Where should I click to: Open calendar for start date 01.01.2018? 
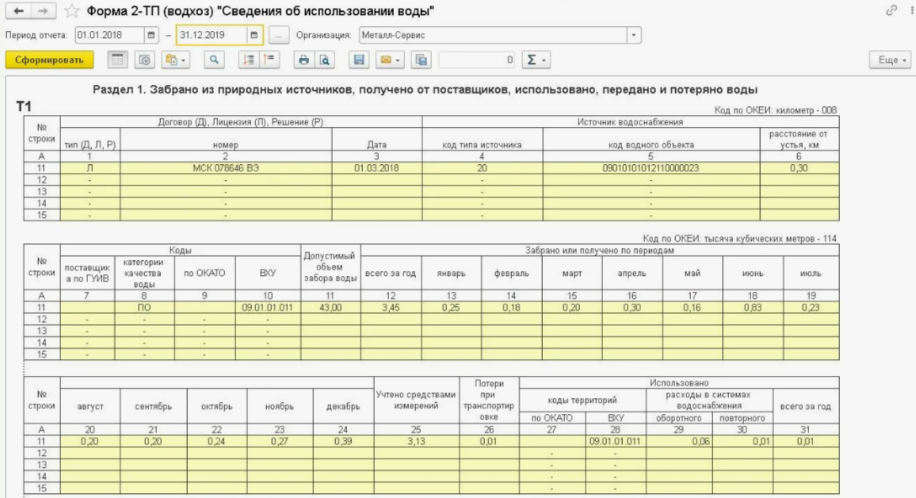pyautogui.click(x=151, y=35)
